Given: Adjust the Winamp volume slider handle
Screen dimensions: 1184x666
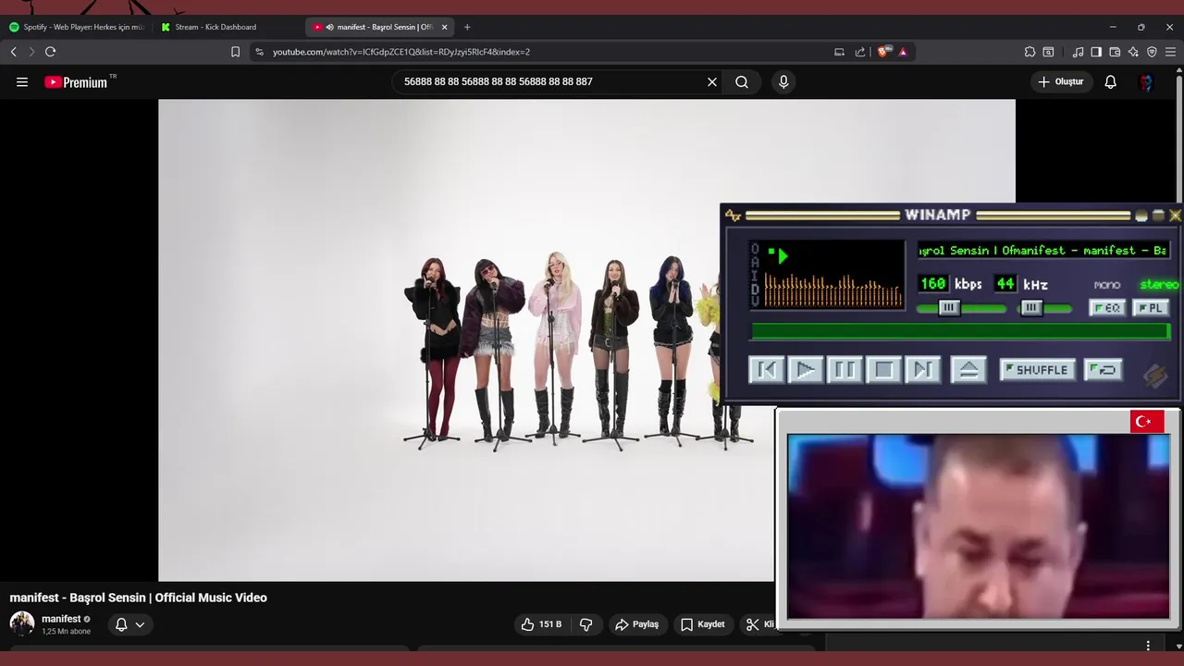Looking at the screenshot, I should coord(948,308).
